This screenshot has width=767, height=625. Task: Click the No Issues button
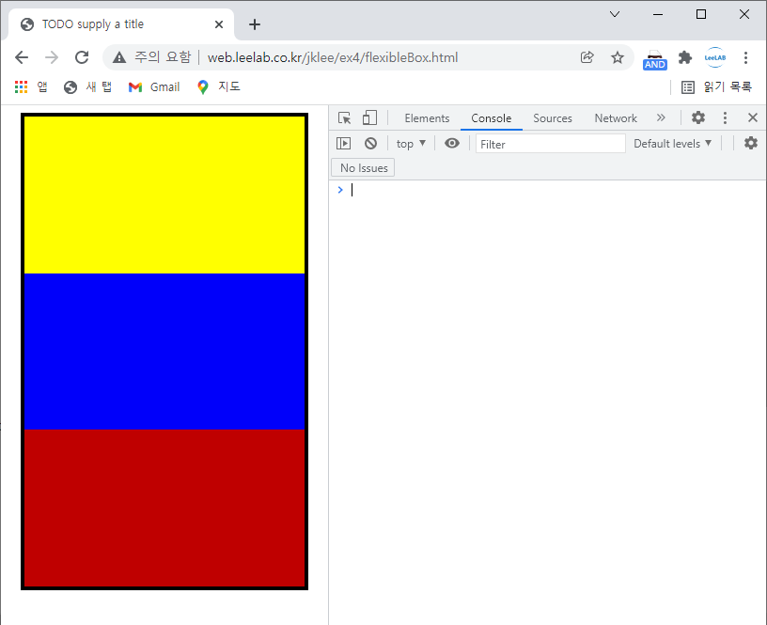(x=363, y=167)
